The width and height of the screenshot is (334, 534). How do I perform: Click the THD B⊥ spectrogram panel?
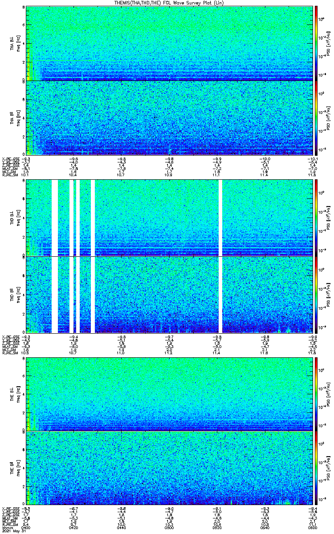click(168, 218)
